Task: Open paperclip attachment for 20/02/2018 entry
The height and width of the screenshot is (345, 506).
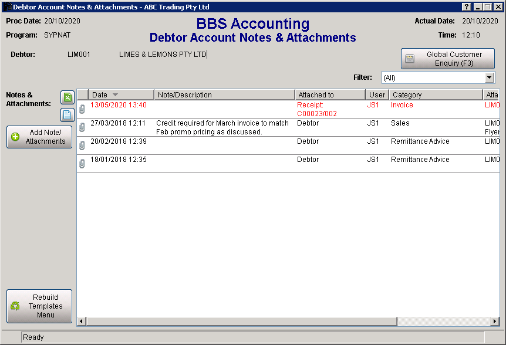Action: point(82,146)
